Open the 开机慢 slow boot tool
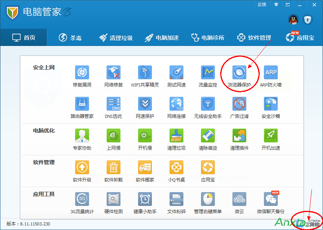Image resolution: width=323 pixels, height=230 pixels. (145, 140)
